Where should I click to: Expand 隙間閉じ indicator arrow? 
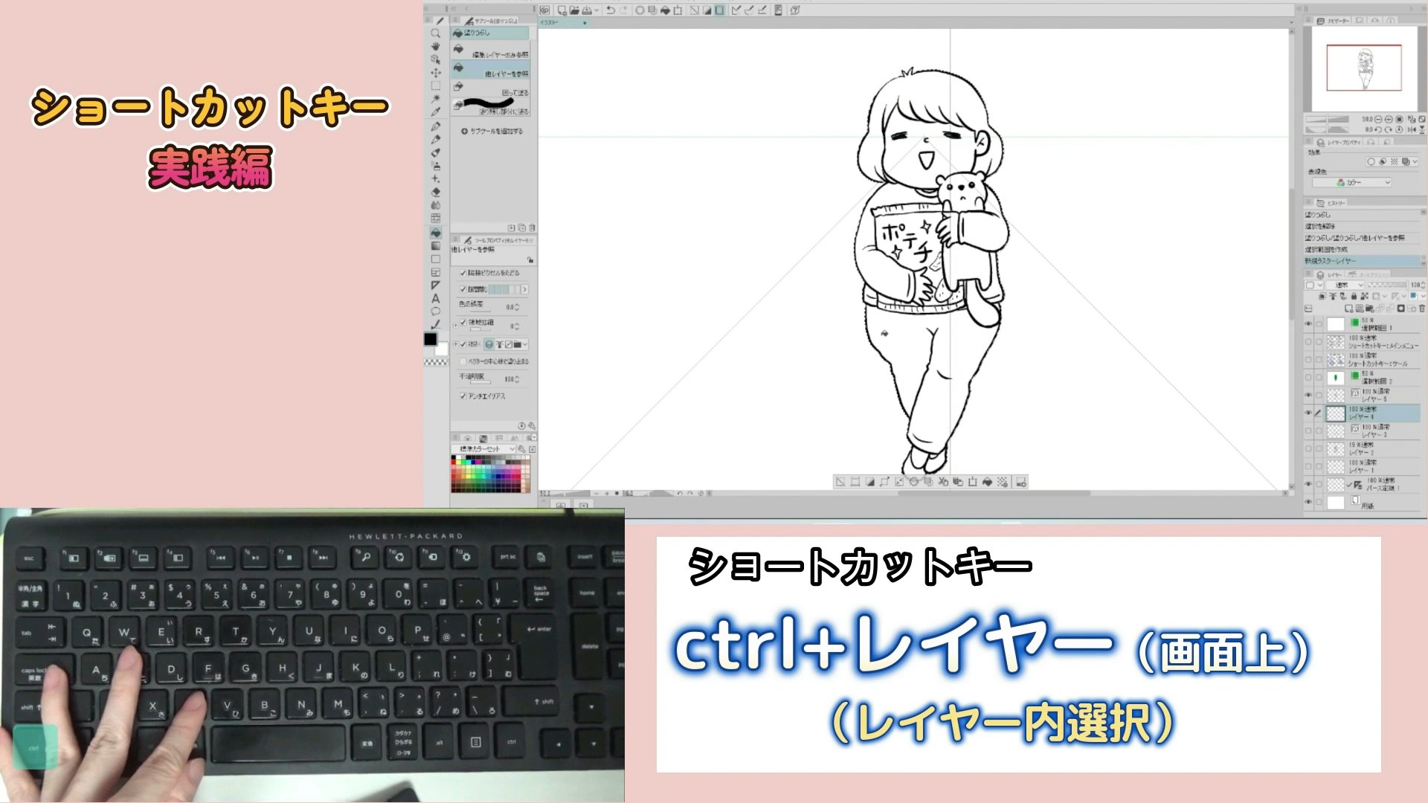(524, 289)
